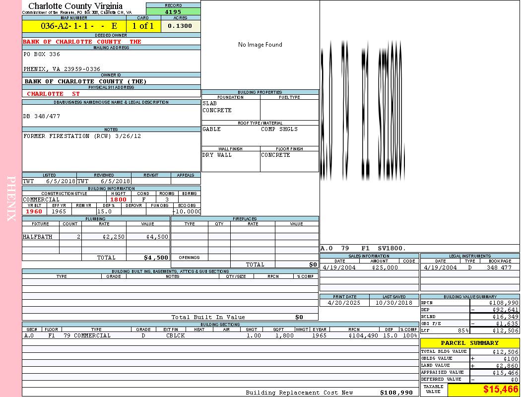Screen dimensions: 521x397
Task: Click section EXT FIN value CBLCK
Action: click(x=176, y=335)
